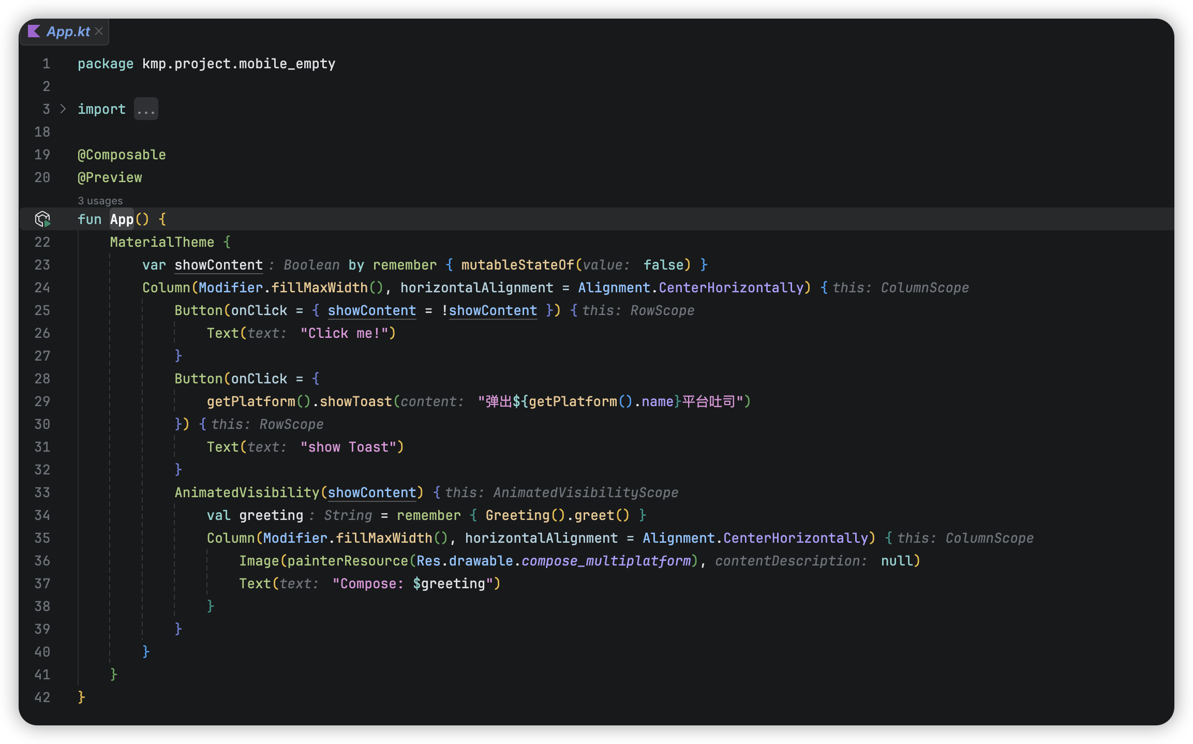1193x744 pixels.
Task: Click the compose_multiplatform resource reference
Action: [x=606, y=561]
